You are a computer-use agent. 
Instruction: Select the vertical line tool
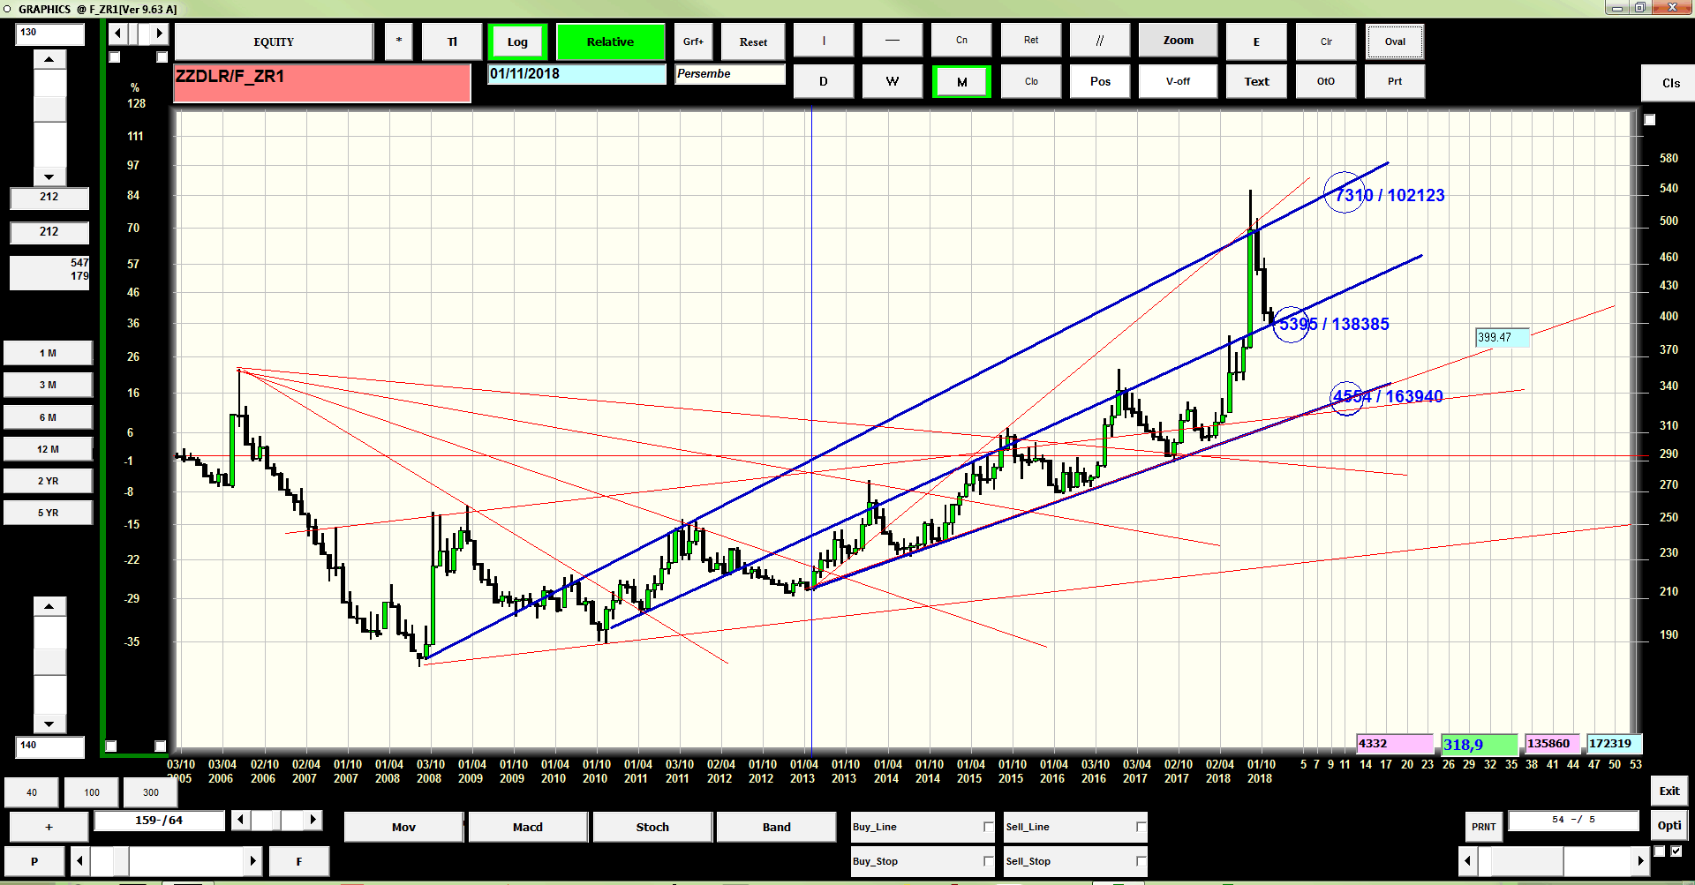(x=824, y=41)
